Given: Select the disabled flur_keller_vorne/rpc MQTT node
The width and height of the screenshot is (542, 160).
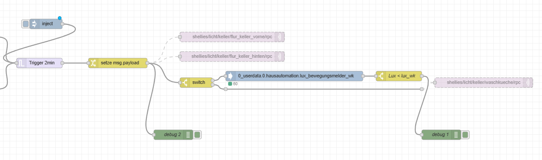Looking at the screenshot, I should 232,37.
